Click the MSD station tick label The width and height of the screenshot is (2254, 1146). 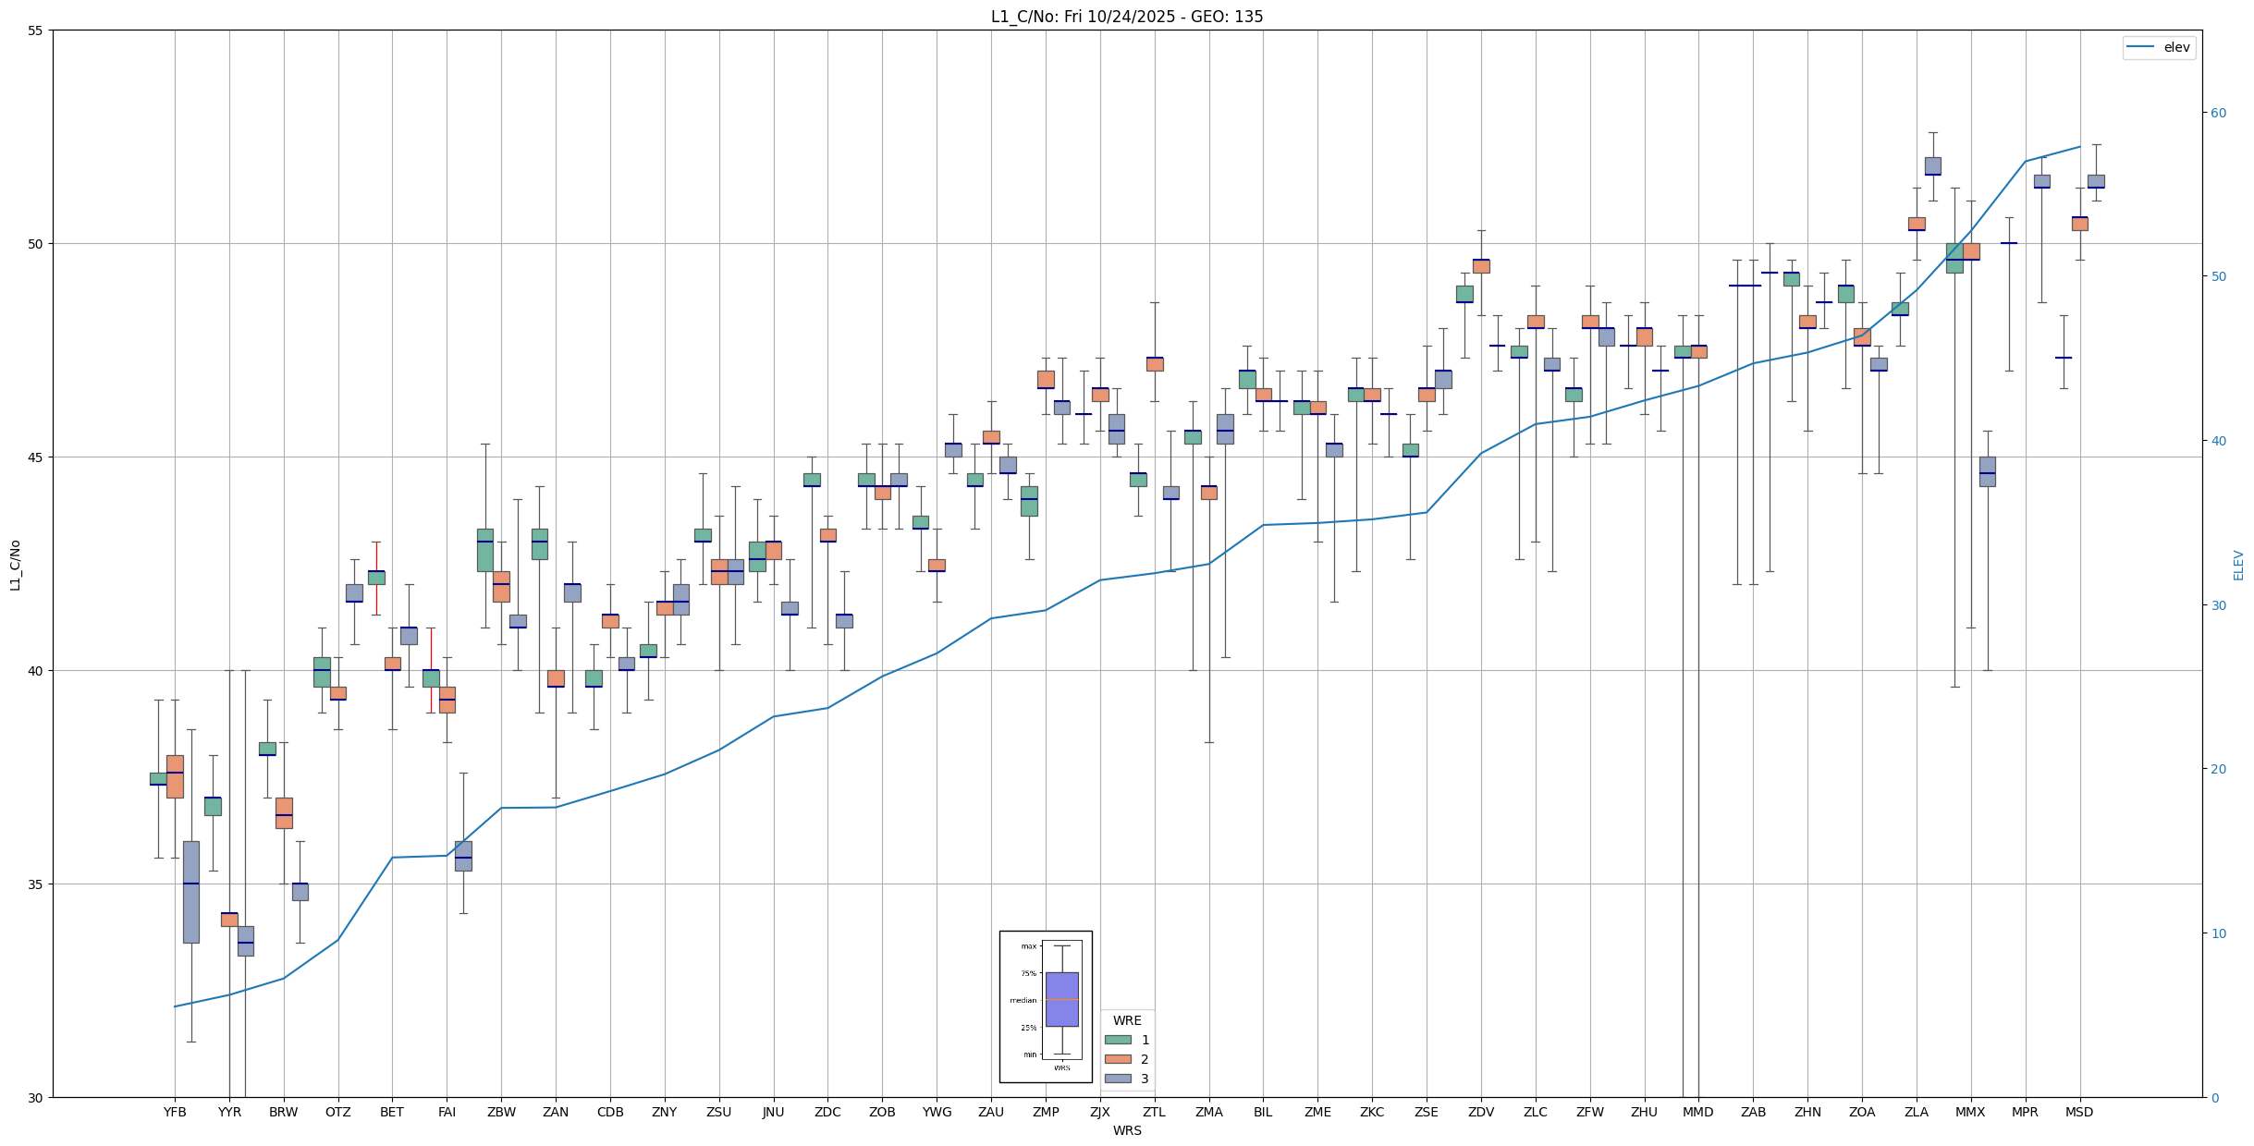2079,1112
